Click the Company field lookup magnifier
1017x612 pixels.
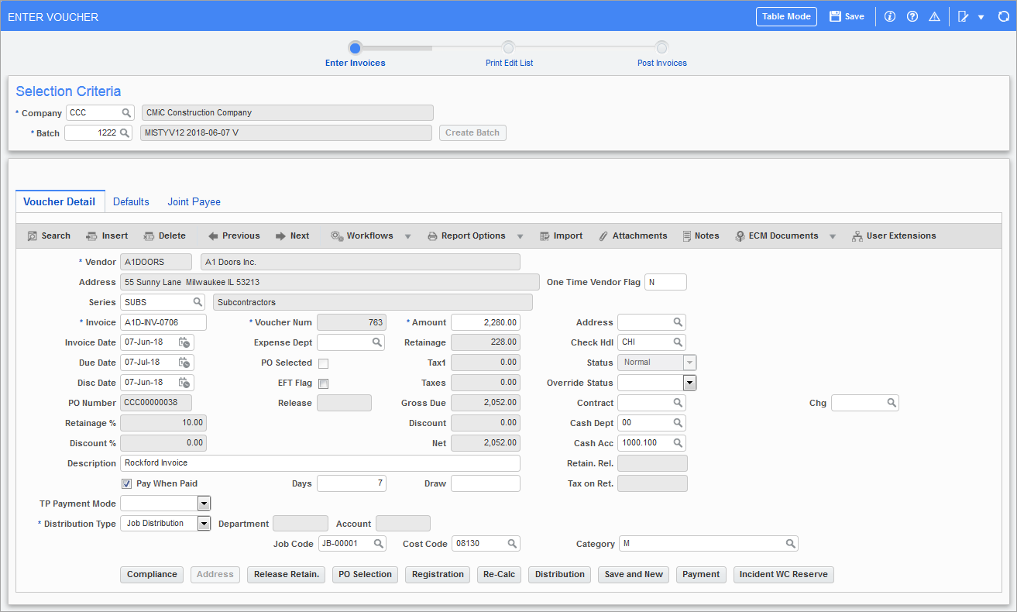(x=126, y=112)
